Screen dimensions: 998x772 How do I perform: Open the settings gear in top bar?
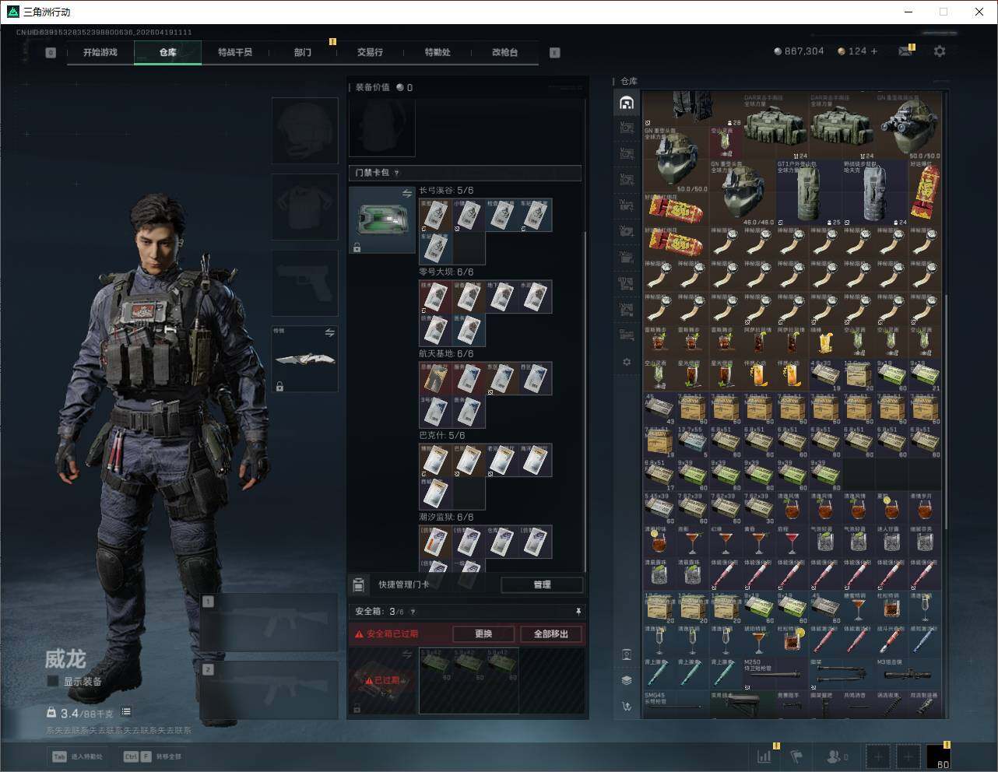[x=940, y=51]
